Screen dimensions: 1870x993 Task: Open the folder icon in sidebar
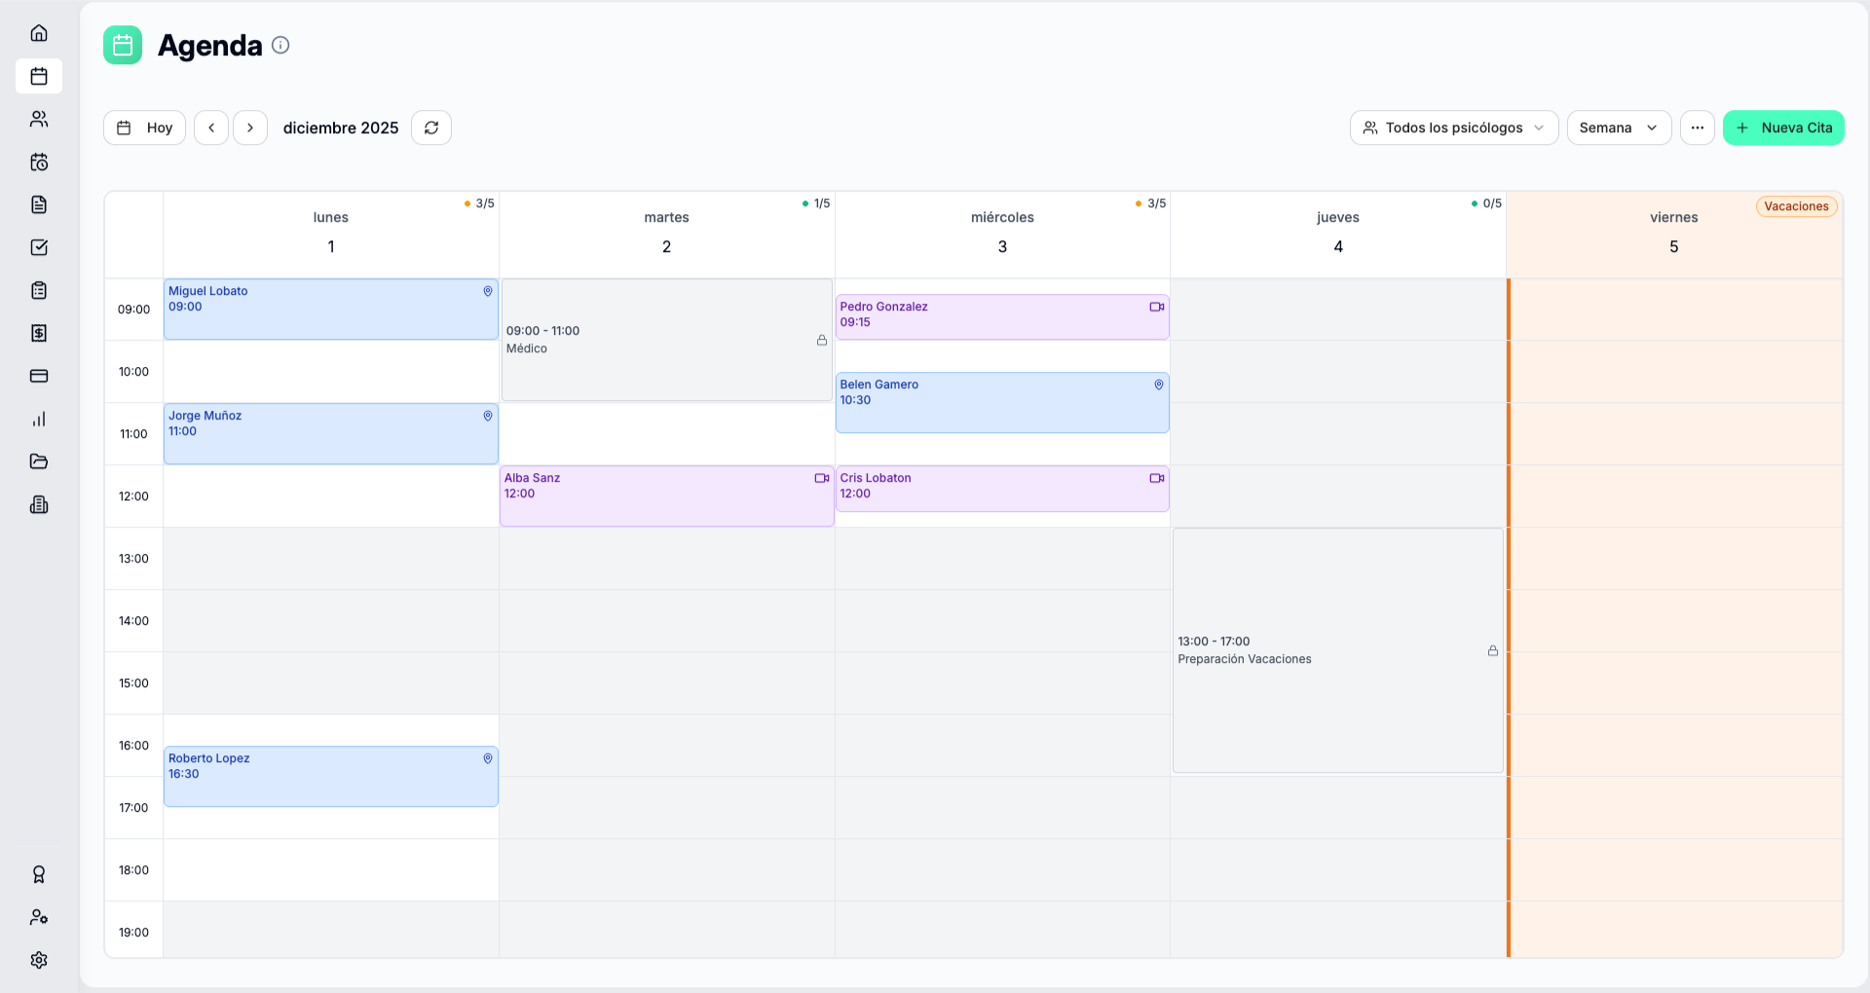tap(39, 461)
